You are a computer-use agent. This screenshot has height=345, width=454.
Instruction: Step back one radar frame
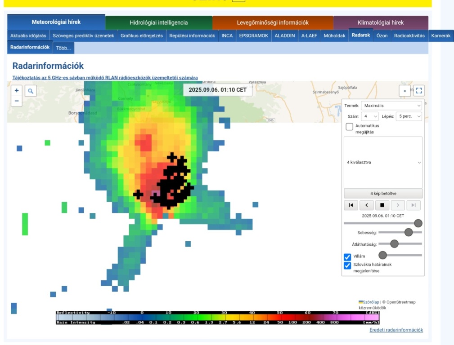(367, 205)
